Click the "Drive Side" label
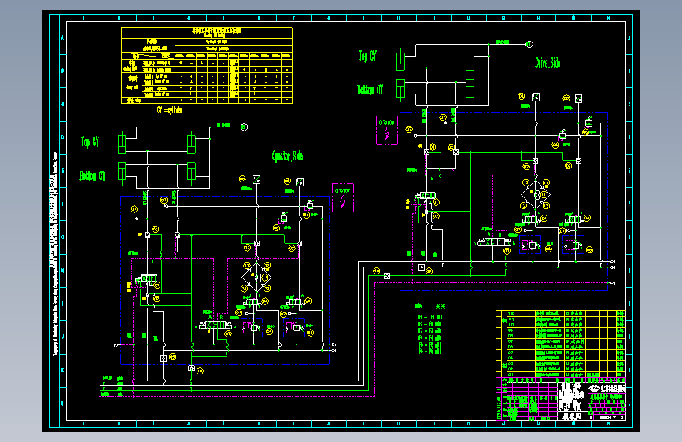 click(547, 63)
